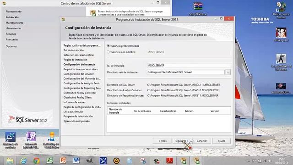Image resolution: width=293 pixels, height=165 pixels.
Task: Click the Informes de errores step
Action: click(x=75, y=102)
